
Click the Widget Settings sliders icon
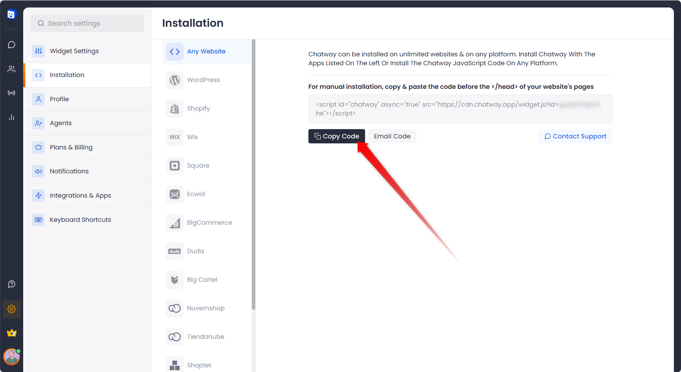[x=39, y=51]
